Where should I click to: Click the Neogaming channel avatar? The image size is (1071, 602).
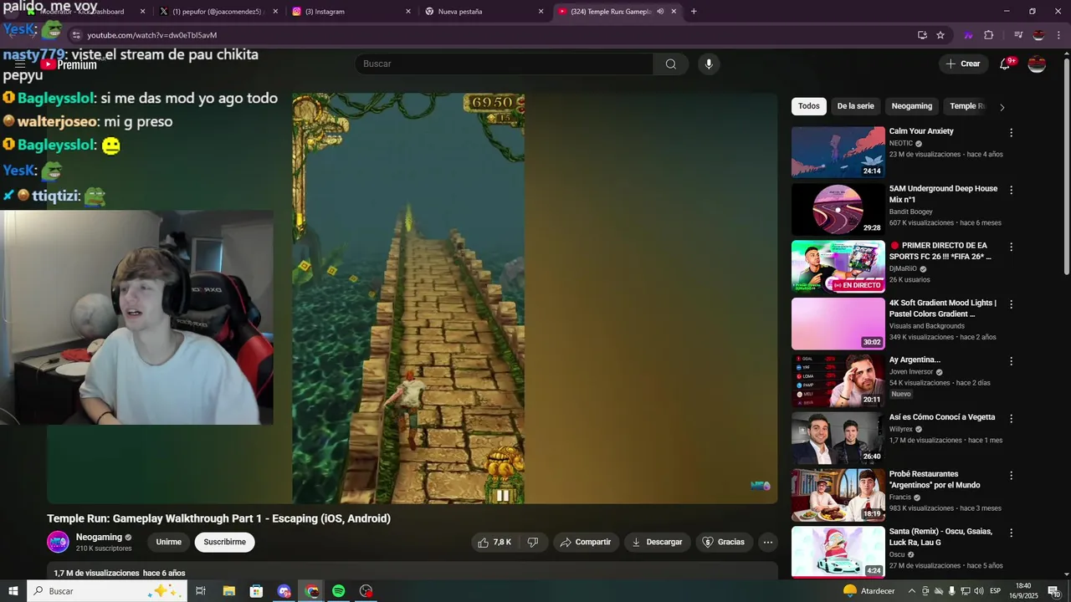coord(58,542)
